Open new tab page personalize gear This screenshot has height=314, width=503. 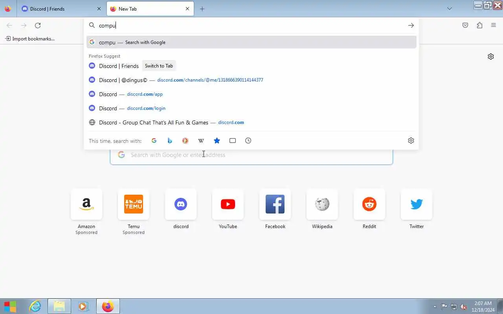point(491,57)
